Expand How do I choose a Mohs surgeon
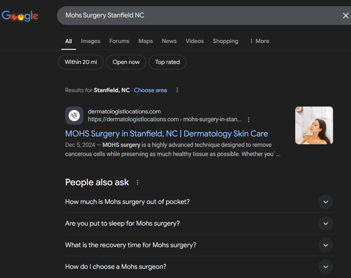Image resolution: width=351 pixels, height=278 pixels. 199,267
